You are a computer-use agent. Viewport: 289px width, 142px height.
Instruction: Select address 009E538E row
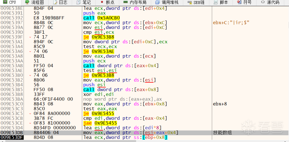[x=12, y=8]
